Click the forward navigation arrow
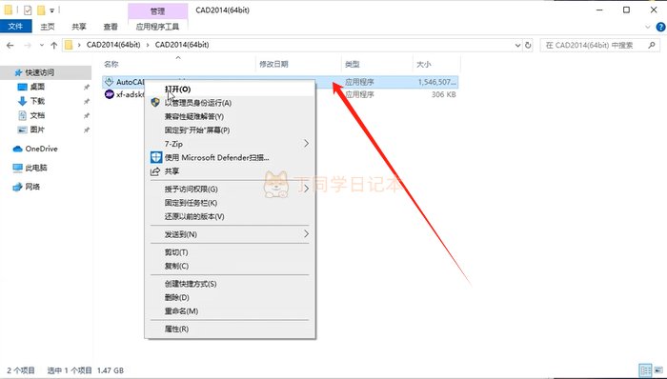Viewport: 667px width, 379px height. coord(28,45)
